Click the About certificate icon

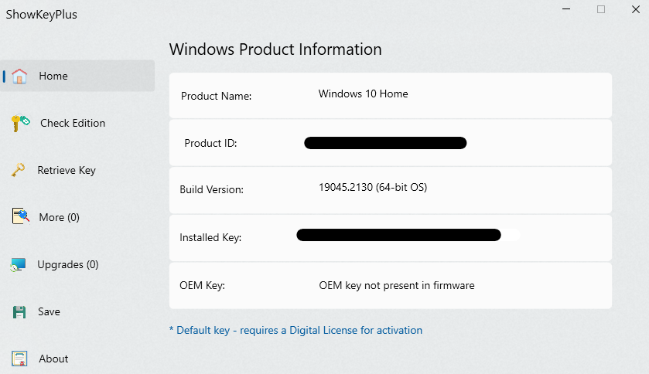[20, 359]
